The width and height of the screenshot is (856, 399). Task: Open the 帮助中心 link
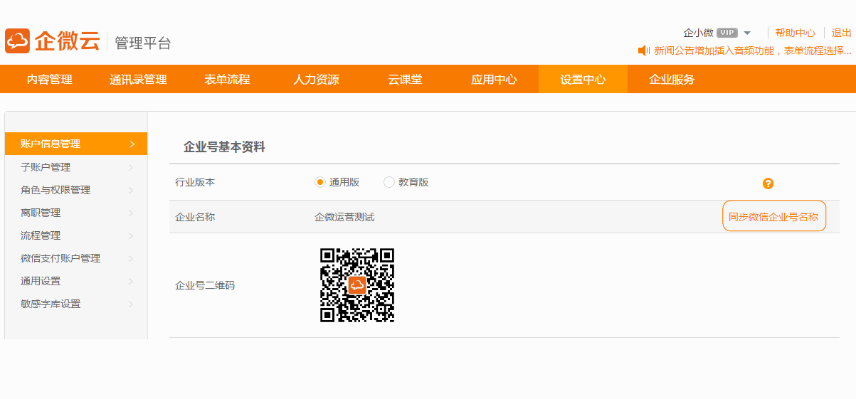coord(796,33)
